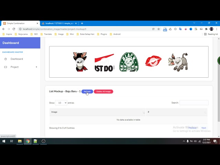Click the browser back arrow

3,29
